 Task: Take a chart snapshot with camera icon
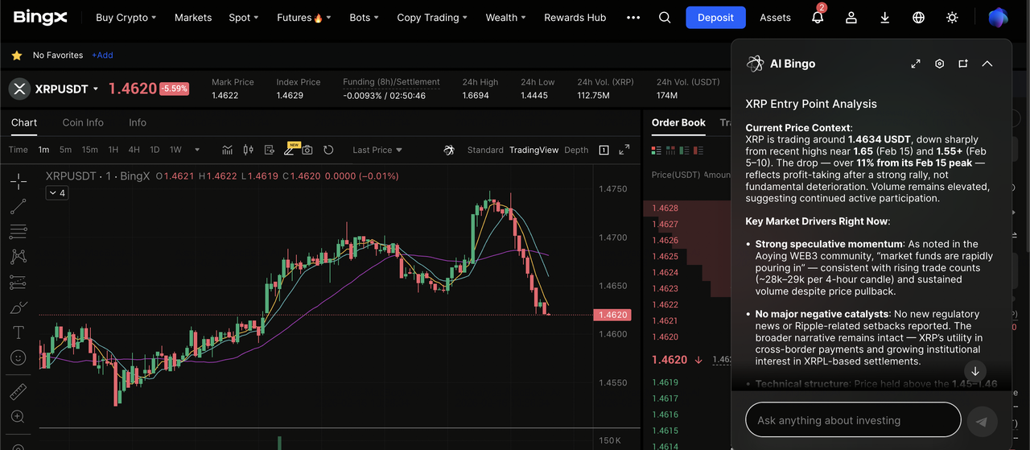(x=307, y=150)
